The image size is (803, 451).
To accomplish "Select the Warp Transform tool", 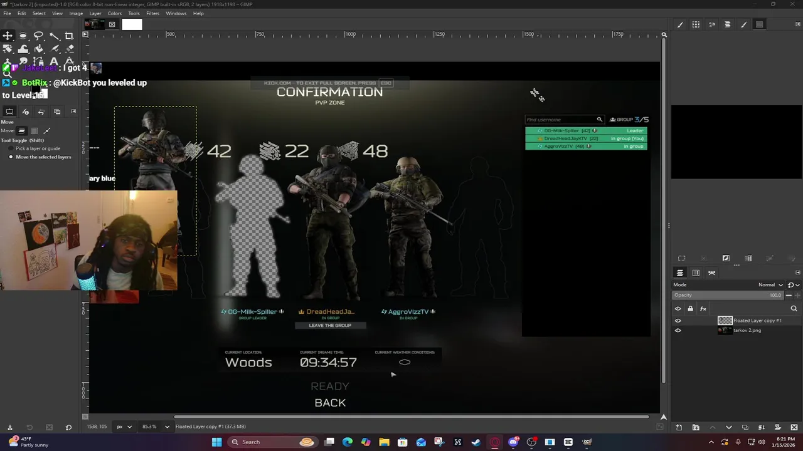I will click(x=23, y=48).
